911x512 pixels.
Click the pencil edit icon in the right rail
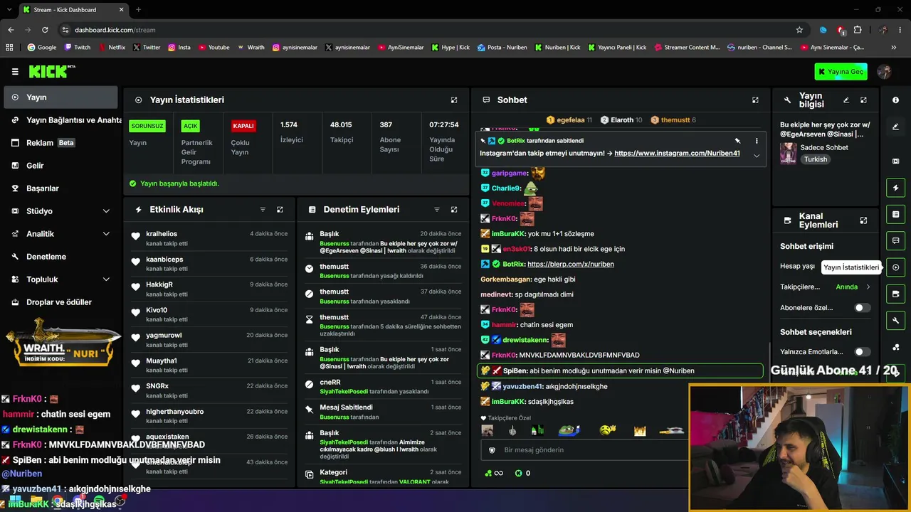click(895, 127)
